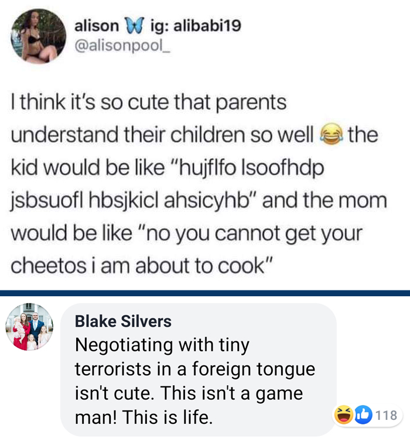Click the phrase 'This is life.'
Screen dimensions: 410x445
pos(168,417)
